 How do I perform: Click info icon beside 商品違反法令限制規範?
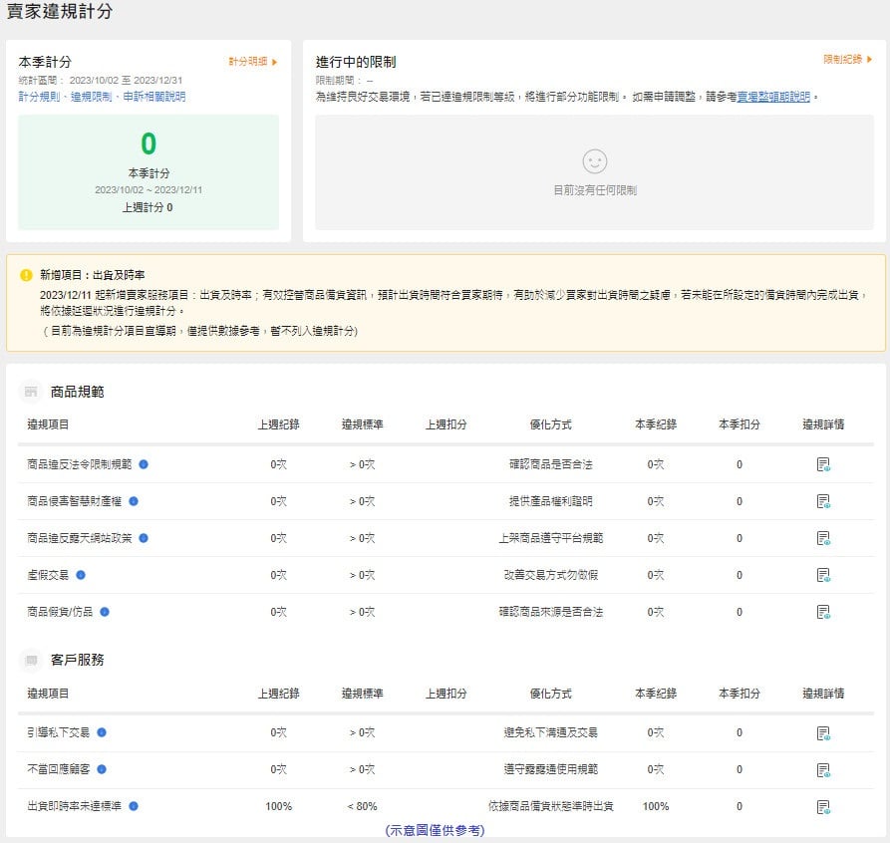pos(144,464)
